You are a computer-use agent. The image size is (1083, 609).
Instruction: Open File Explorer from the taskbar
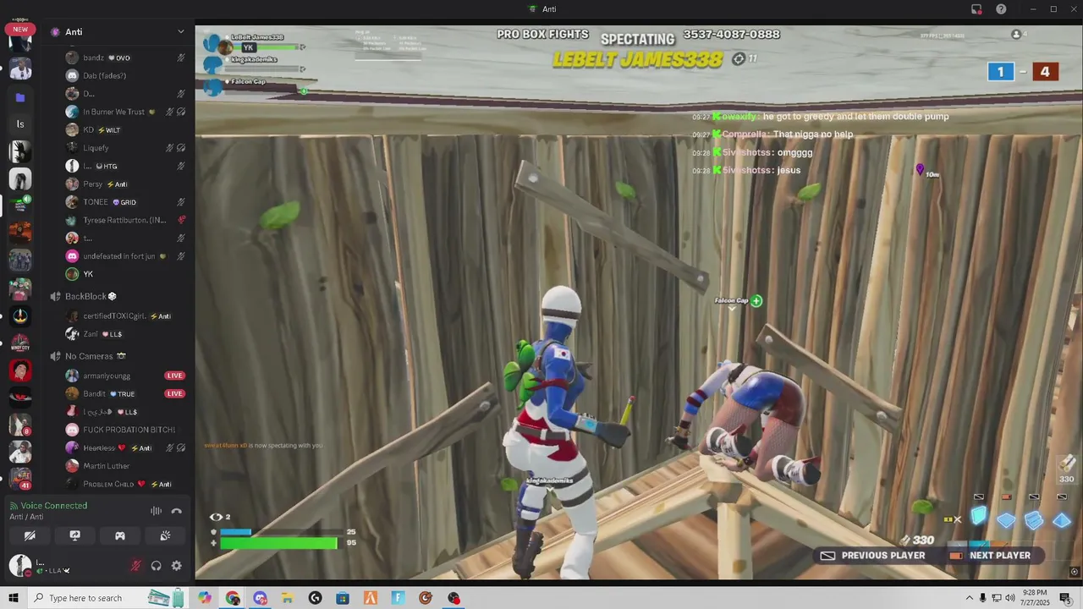tap(288, 598)
